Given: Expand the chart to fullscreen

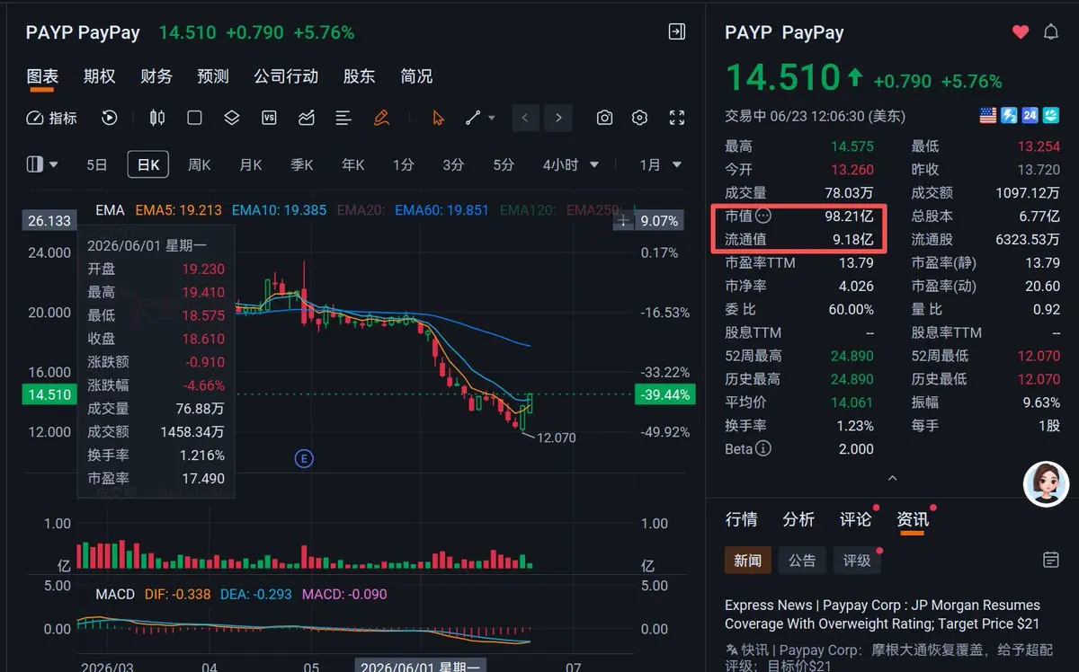Looking at the screenshot, I should click(x=677, y=118).
